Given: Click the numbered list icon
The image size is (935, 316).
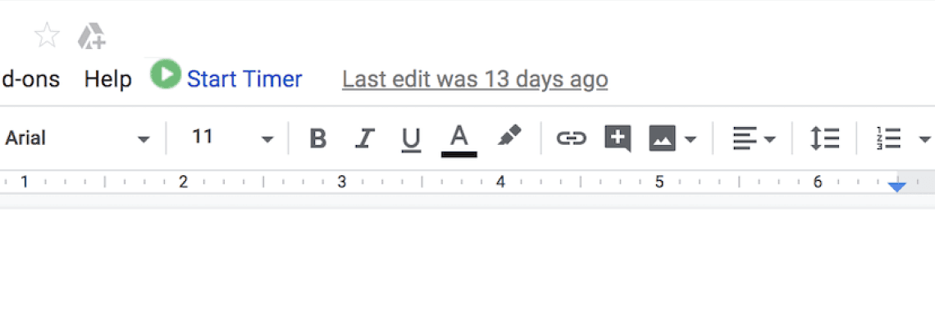Looking at the screenshot, I should pyautogui.click(x=888, y=138).
